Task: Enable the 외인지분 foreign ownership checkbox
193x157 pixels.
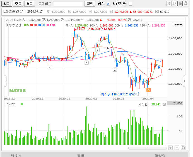Action: pos(130,4)
